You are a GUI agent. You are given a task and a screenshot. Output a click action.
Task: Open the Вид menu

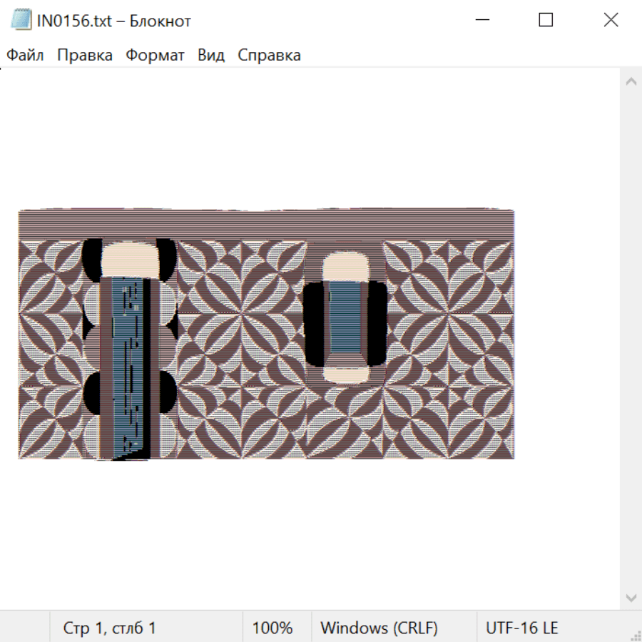point(210,56)
